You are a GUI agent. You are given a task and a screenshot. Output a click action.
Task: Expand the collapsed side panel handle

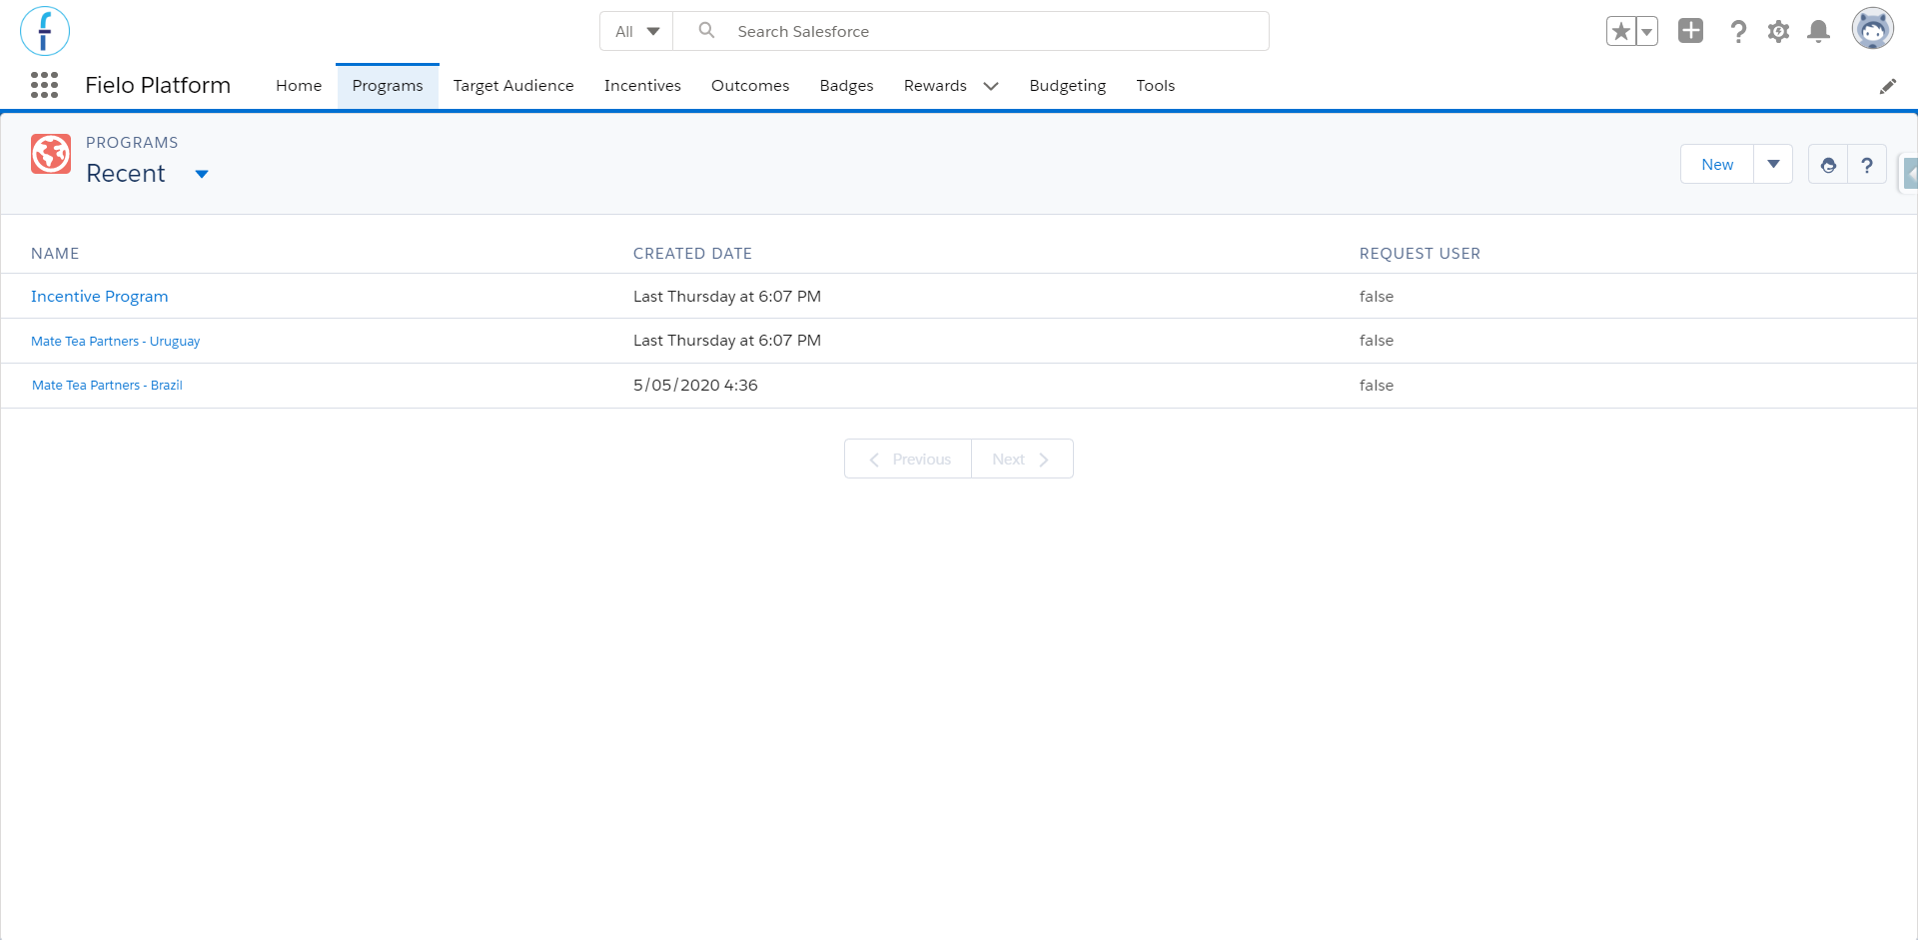1909,174
